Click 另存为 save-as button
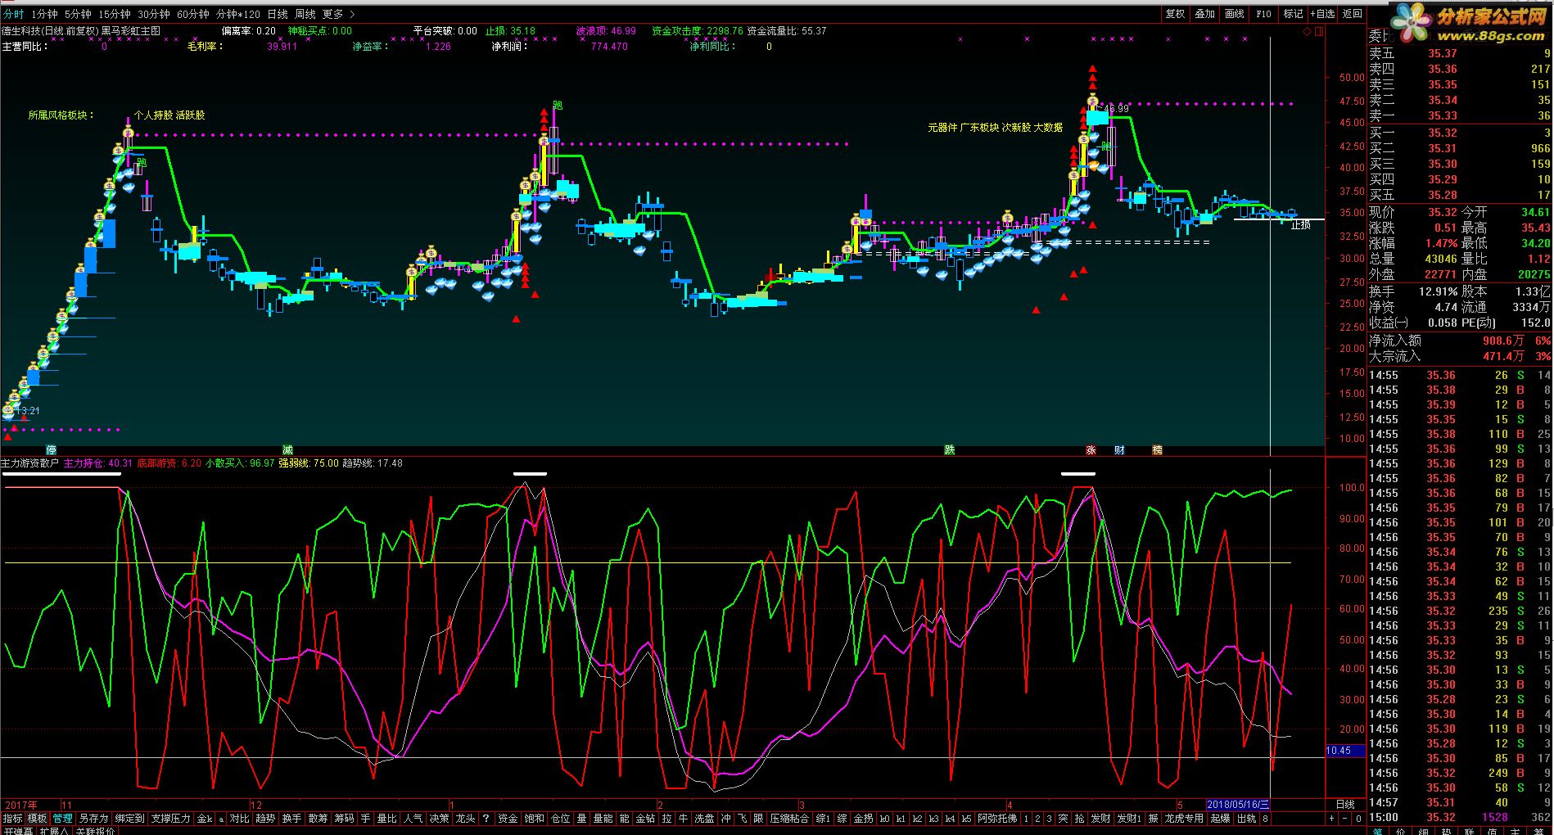The width and height of the screenshot is (1554, 835). click(x=93, y=819)
